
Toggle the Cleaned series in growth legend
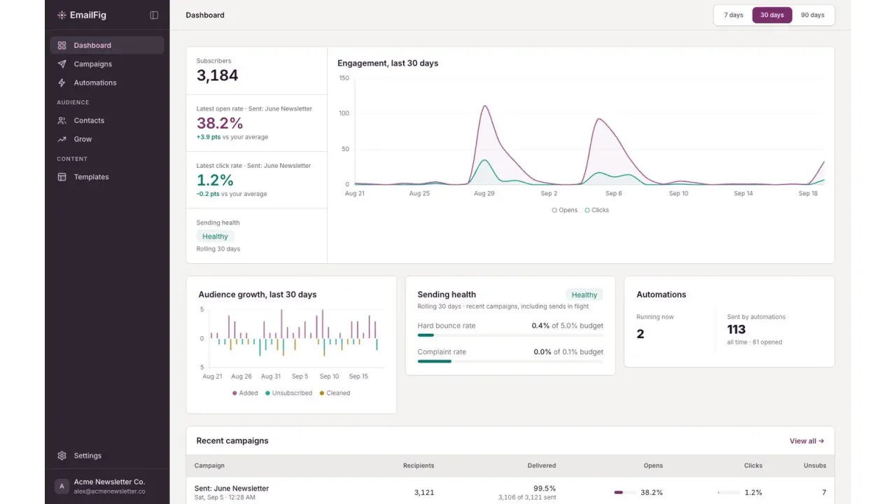(335, 393)
